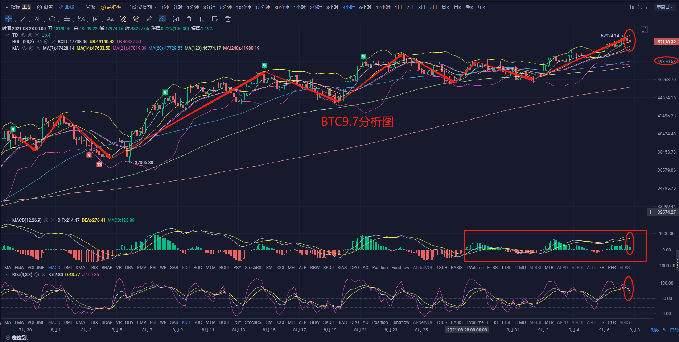Open TD indicator settings gear
Image resolution: width=679 pixels, height=342 pixels.
point(30,35)
